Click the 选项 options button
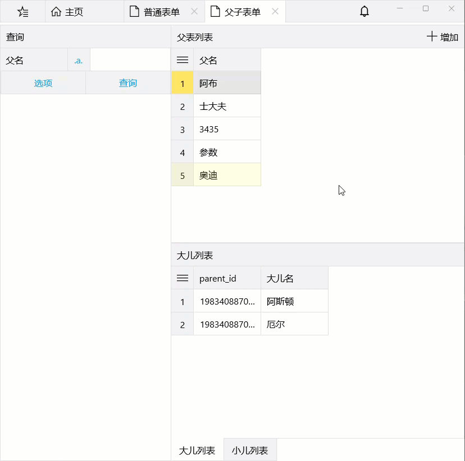This screenshot has width=465, height=461. tap(43, 83)
